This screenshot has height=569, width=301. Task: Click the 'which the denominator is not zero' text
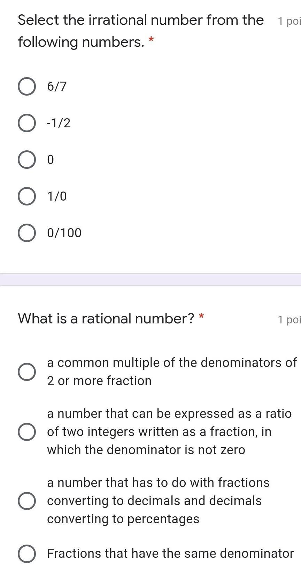146,450
